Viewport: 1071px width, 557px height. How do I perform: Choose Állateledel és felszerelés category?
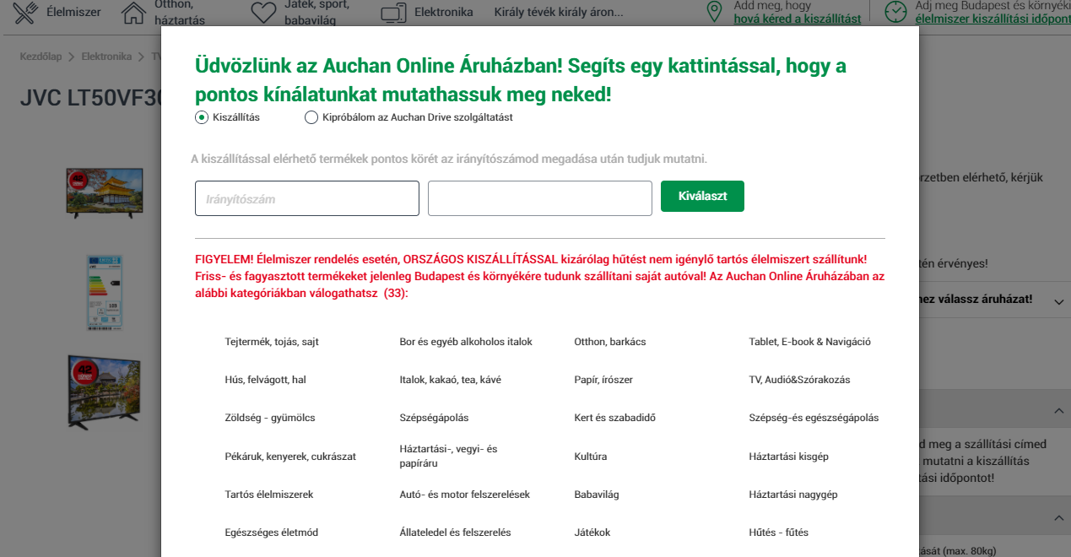tap(455, 533)
